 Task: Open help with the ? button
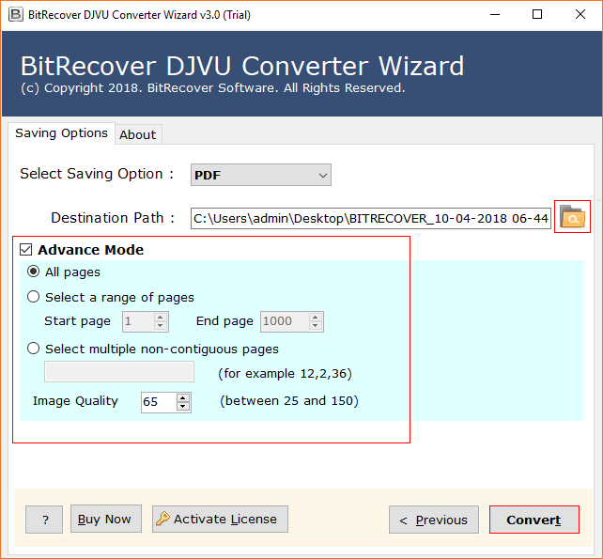coord(44,520)
